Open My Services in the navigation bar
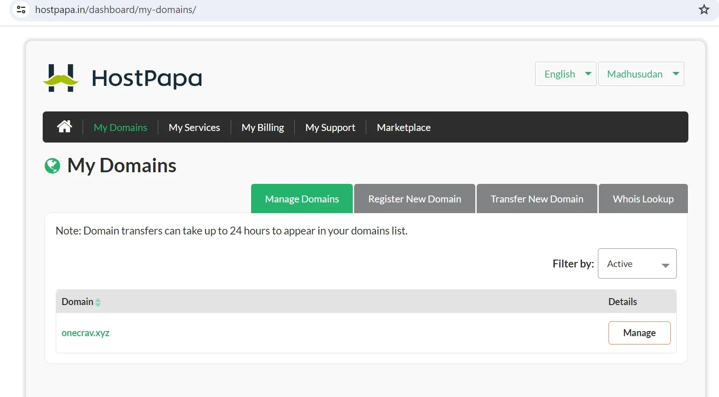Image resolution: width=719 pixels, height=397 pixels. coord(194,127)
